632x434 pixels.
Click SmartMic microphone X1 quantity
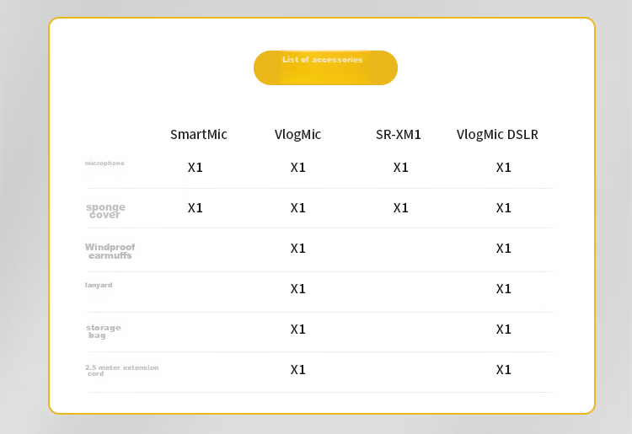tap(195, 167)
